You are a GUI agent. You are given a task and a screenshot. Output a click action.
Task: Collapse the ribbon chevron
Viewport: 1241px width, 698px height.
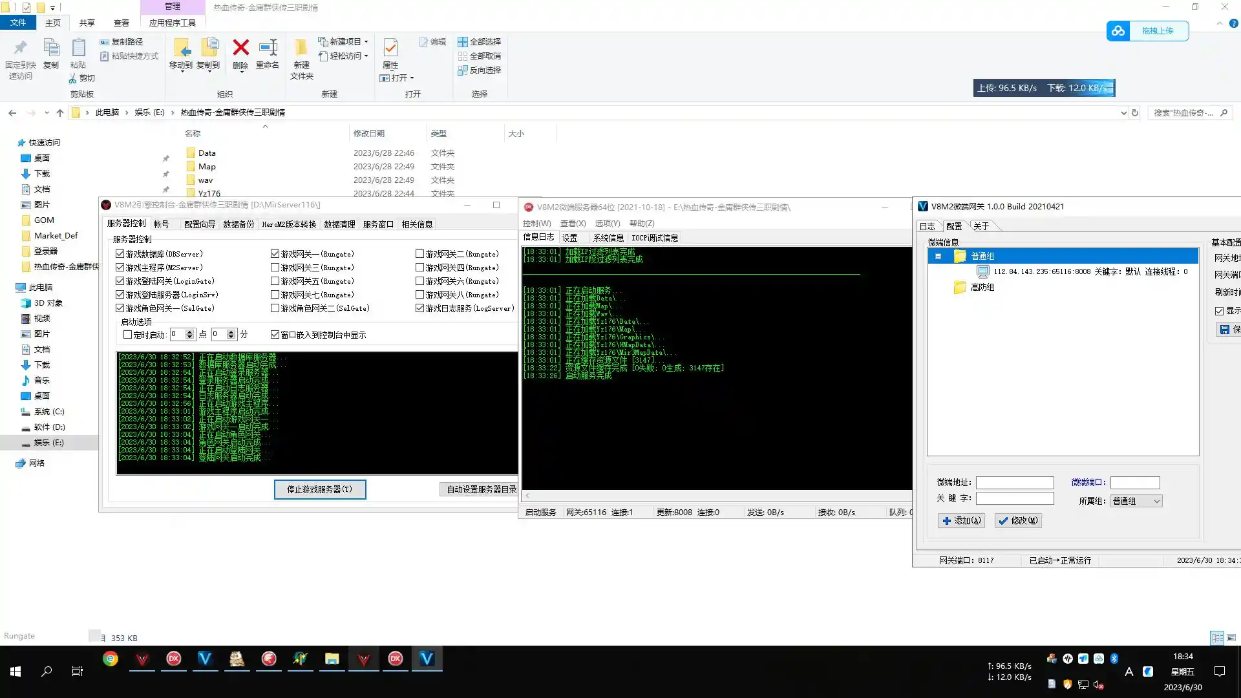tap(1220, 23)
